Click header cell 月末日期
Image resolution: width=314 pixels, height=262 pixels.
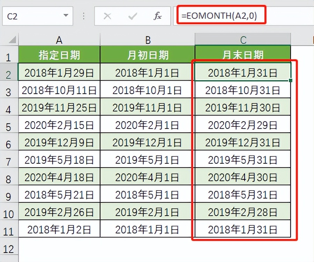(243, 55)
